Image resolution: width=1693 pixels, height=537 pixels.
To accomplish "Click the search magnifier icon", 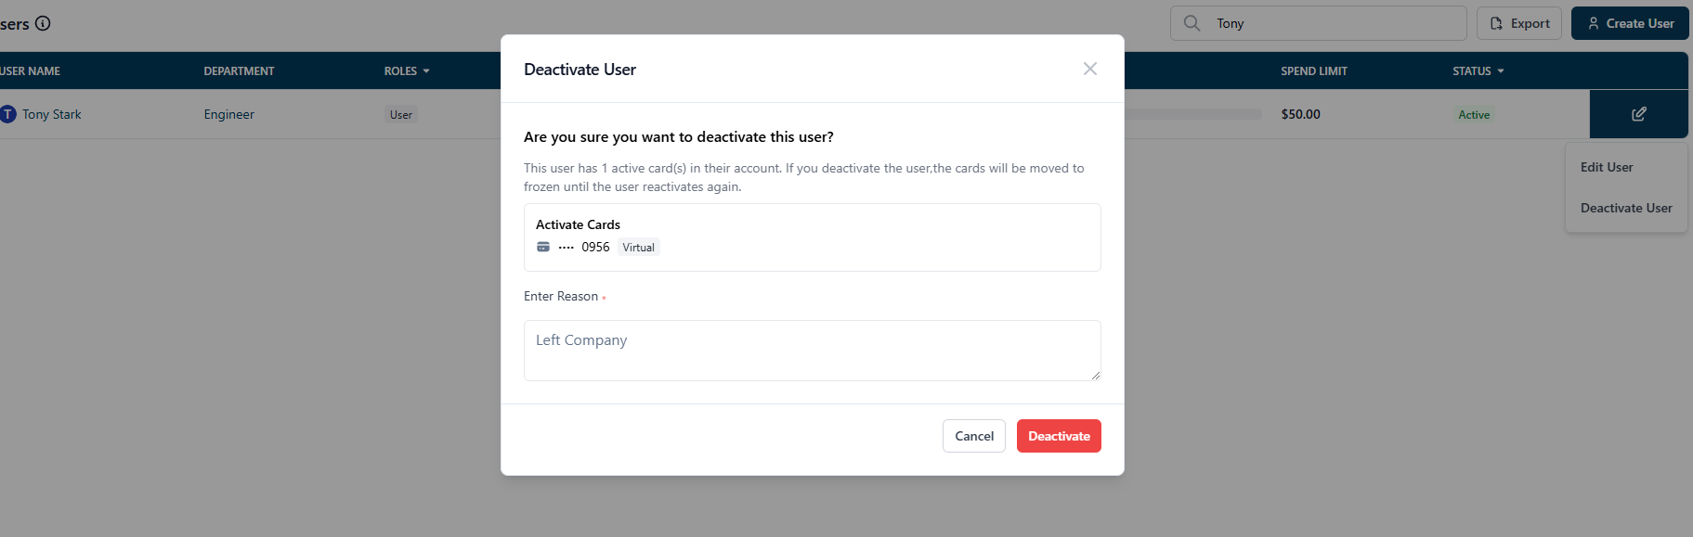I will pyautogui.click(x=1192, y=23).
